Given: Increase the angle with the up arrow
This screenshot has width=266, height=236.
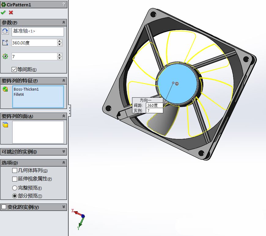Looking at the screenshot, I should pos(60,41).
